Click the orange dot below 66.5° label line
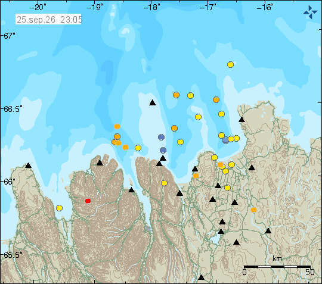322x284 pixels. [x=117, y=126]
